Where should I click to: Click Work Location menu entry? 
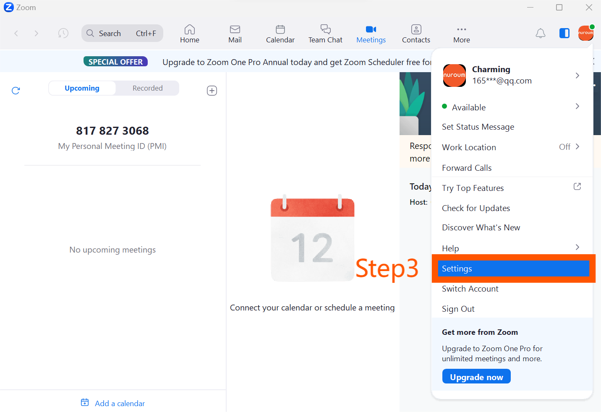[x=469, y=147]
